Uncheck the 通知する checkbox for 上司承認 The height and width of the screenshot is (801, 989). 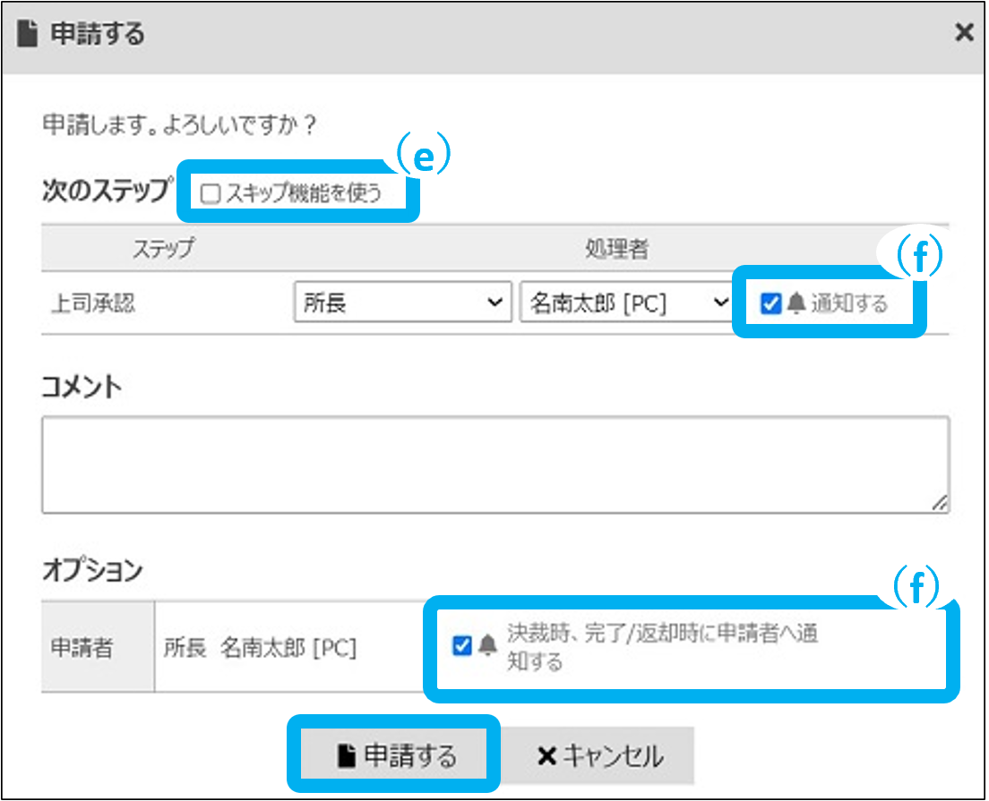click(770, 304)
